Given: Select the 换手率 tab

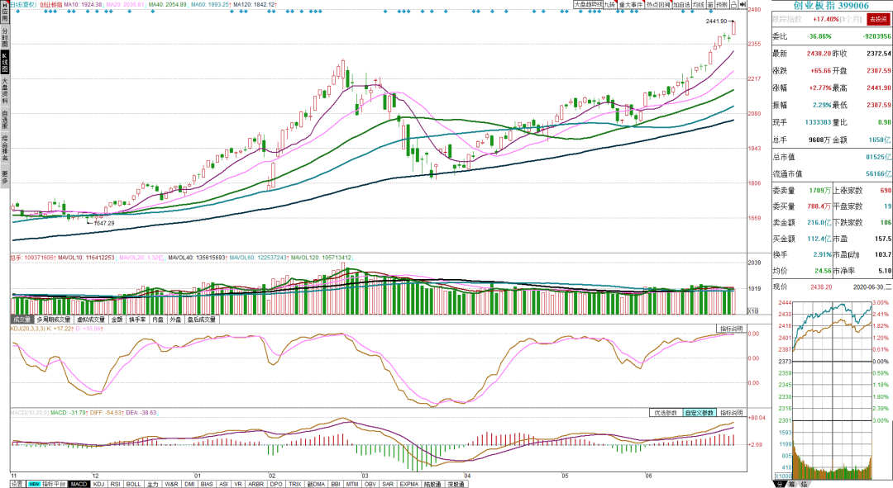Looking at the screenshot, I should point(137,320).
